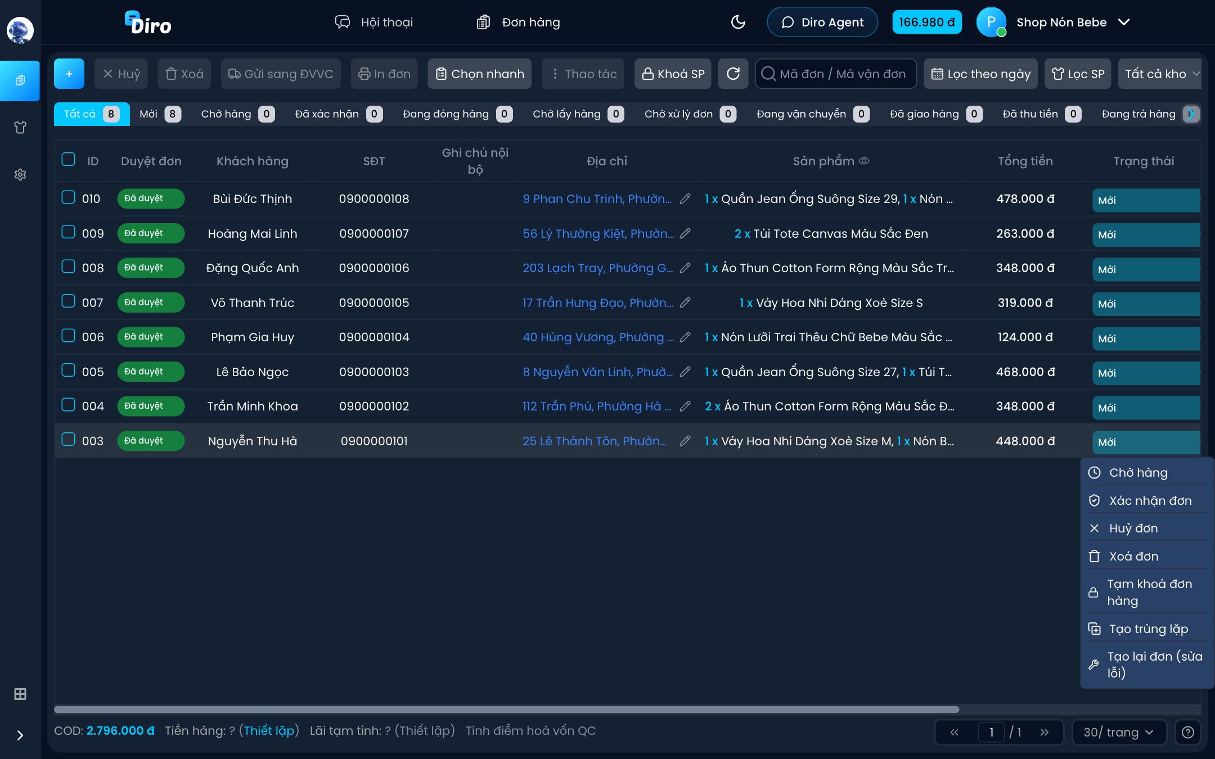
Task: Toggle dark mode moon icon
Action: (738, 22)
